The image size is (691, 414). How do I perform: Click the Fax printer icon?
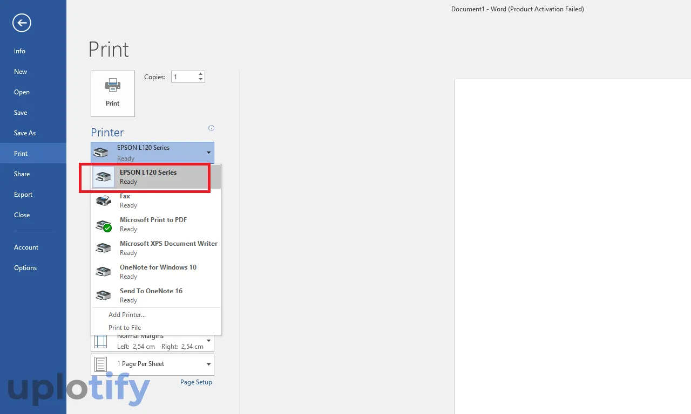[103, 201]
